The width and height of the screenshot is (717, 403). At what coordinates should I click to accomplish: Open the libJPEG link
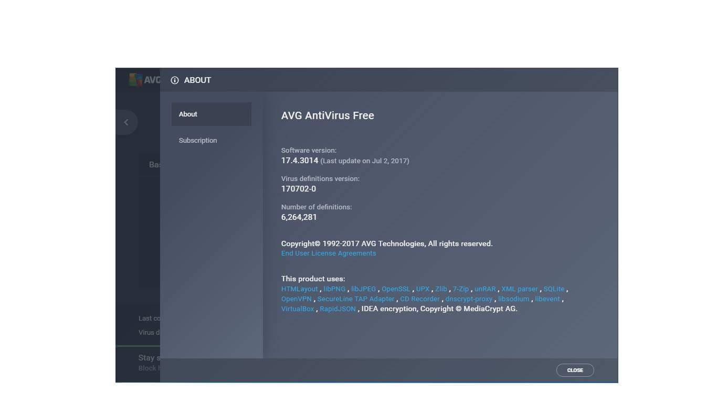tap(364, 289)
